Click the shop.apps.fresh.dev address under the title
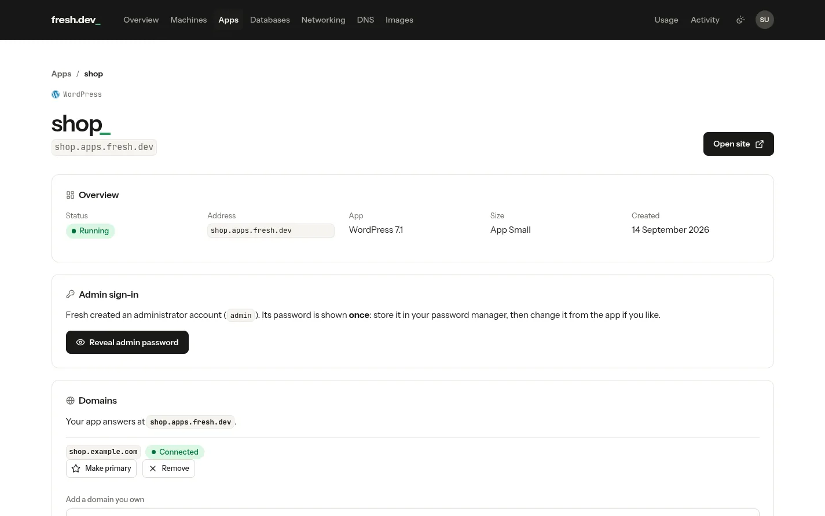Viewport: 825px width, 516px height. tap(104, 147)
